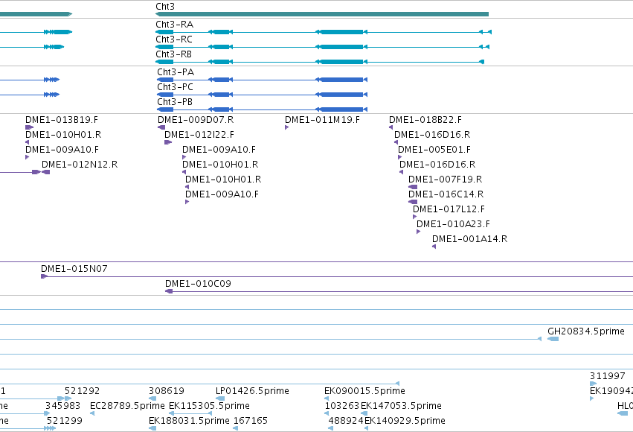Select the EK188031.5prime EST label

190,421
